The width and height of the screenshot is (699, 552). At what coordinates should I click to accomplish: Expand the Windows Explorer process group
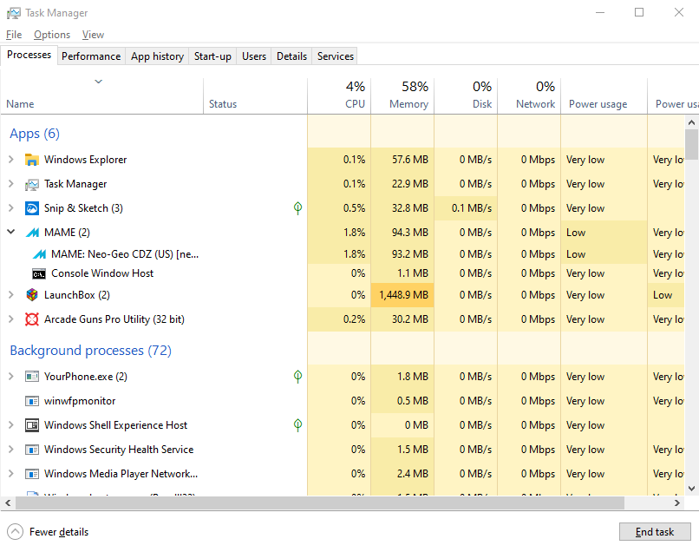click(x=10, y=160)
